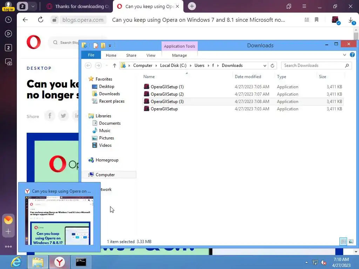
Task: Click the muted volume tray icon
Action: click(324, 263)
